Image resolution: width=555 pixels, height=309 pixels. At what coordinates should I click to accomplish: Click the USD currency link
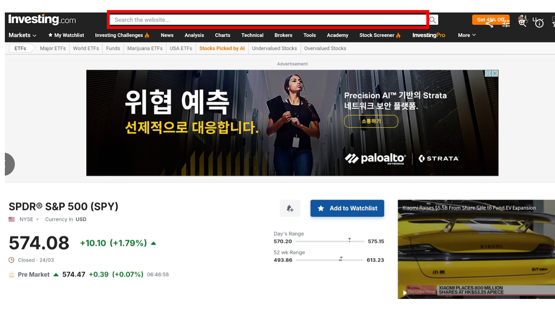pyautogui.click(x=81, y=220)
